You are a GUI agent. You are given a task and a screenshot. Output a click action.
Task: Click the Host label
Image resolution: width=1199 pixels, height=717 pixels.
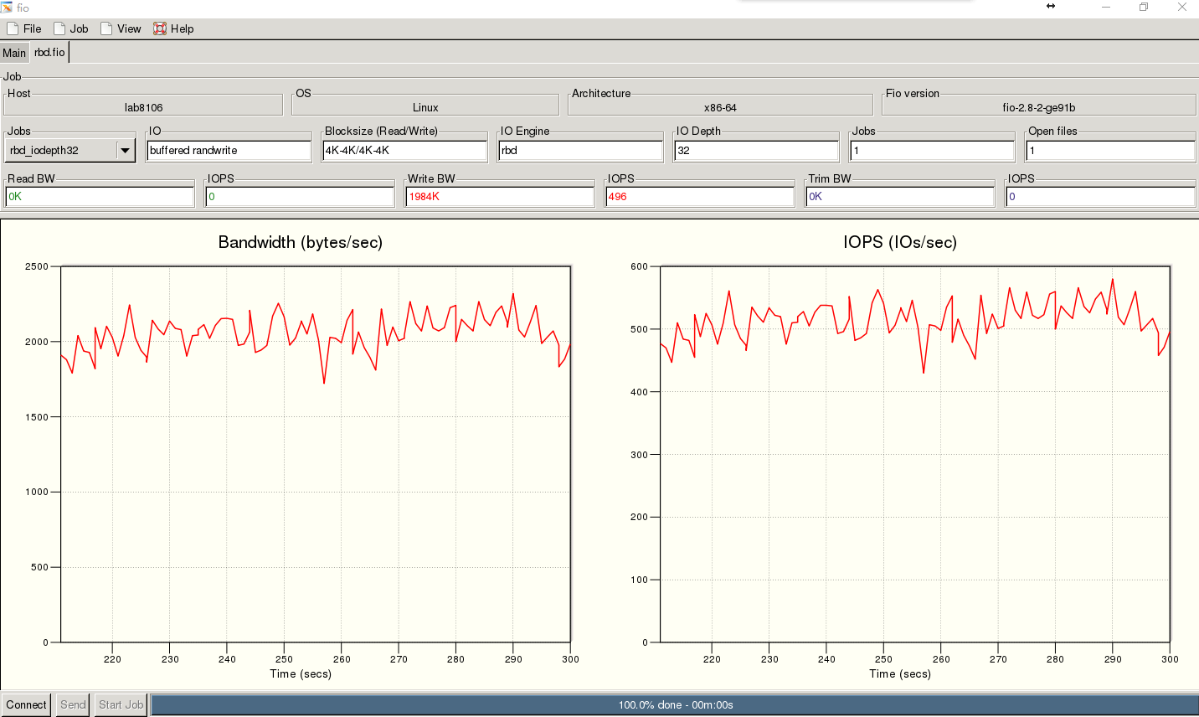[19, 93]
